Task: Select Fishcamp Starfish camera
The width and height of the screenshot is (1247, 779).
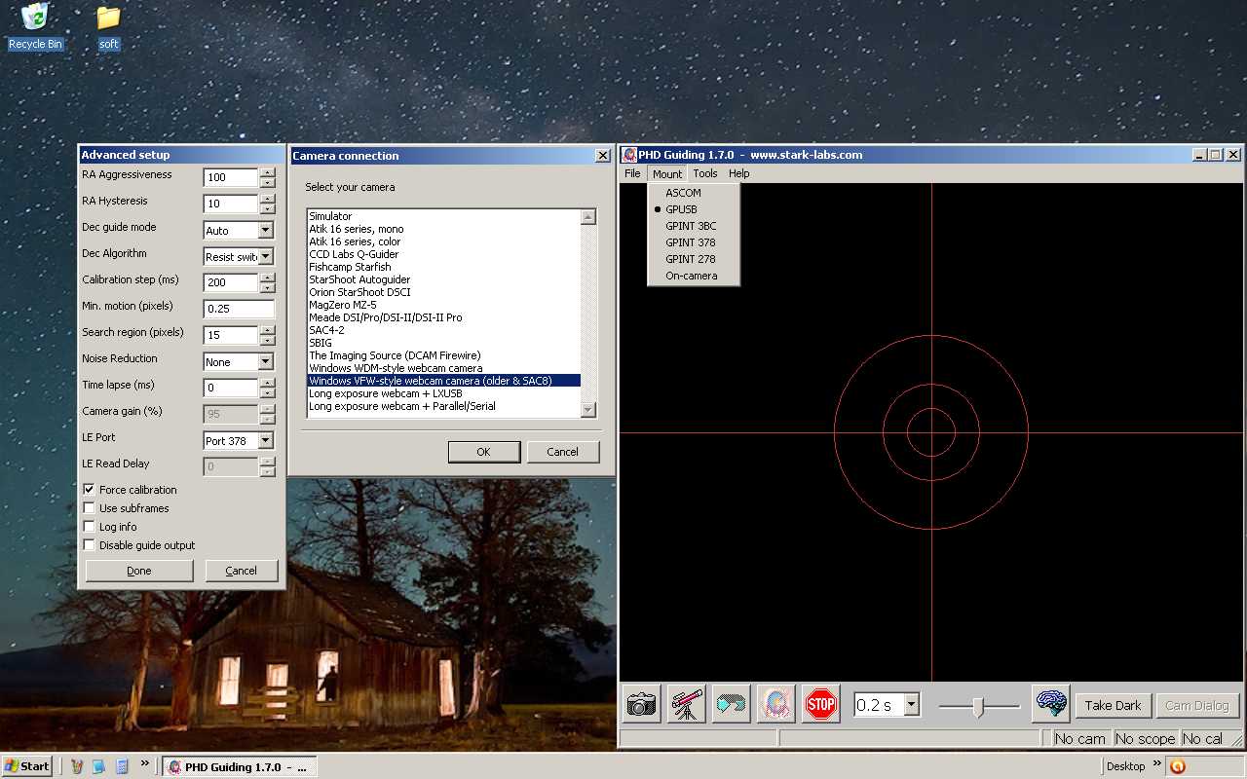Action: coord(443,267)
